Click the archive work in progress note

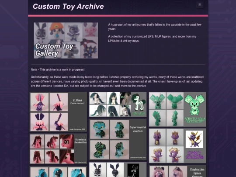coord(58,69)
